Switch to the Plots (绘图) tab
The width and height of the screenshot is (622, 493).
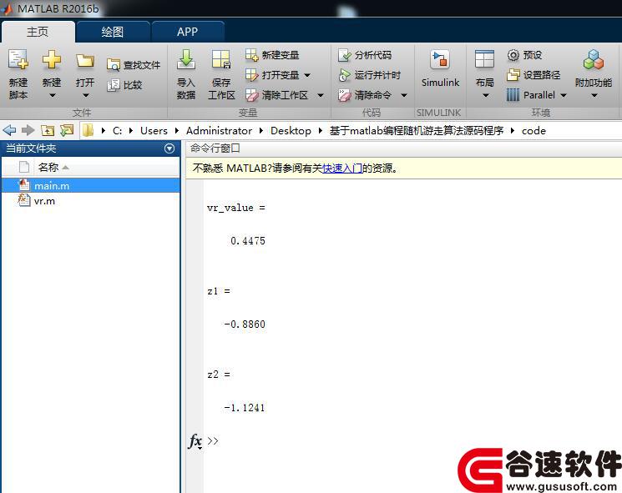click(112, 32)
